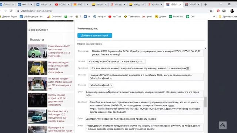Screen dimensions: 237x133
Task: Click the address bar URL field
Action: click(x=112, y=11)
